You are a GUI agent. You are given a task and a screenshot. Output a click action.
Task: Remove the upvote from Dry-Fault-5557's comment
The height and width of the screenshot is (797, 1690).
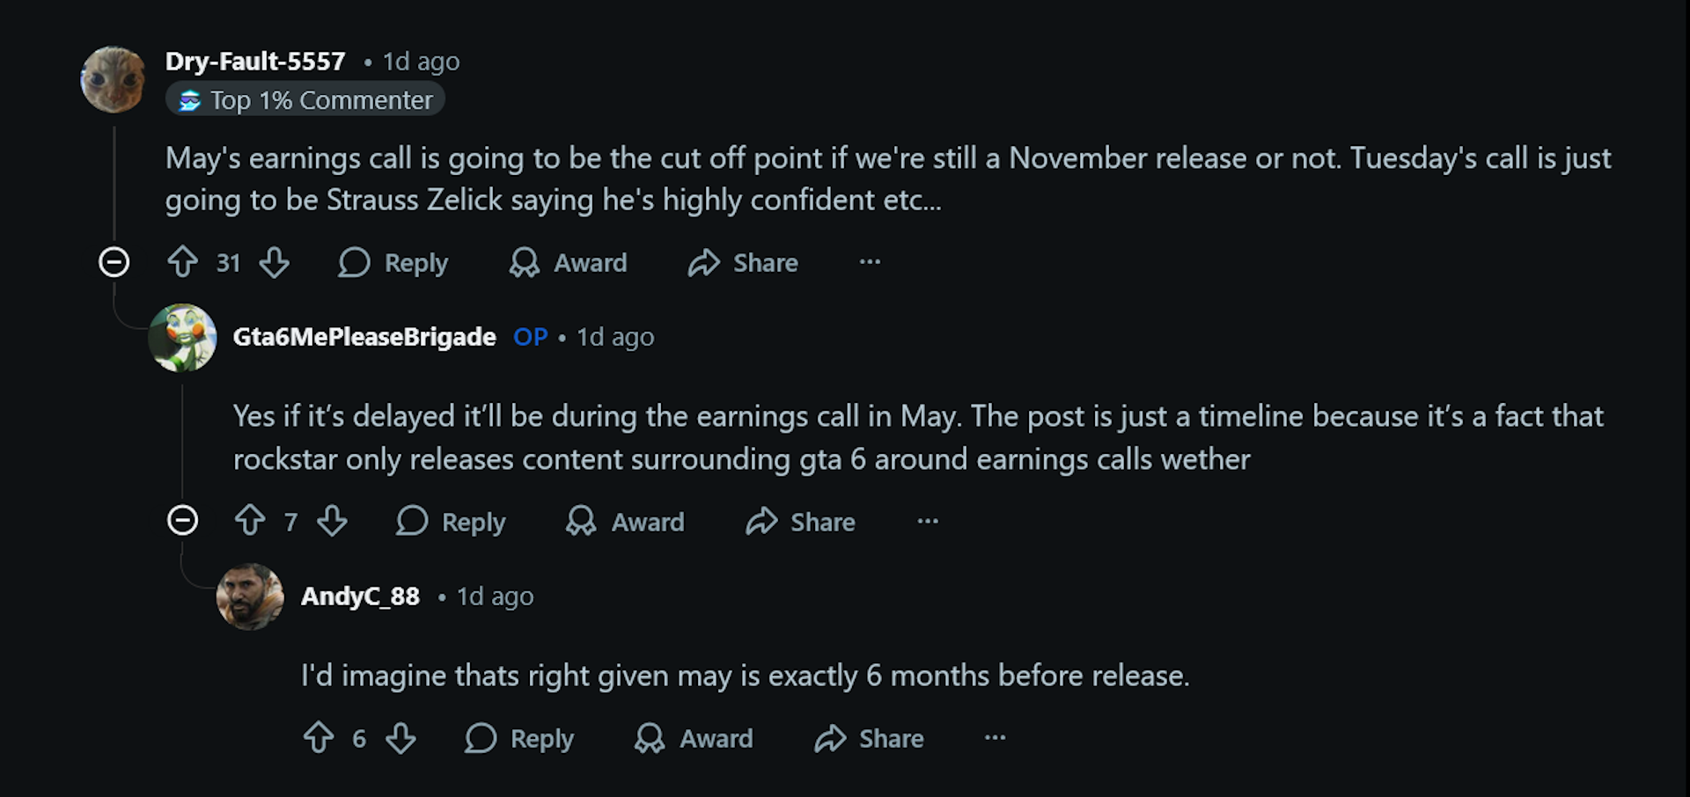(182, 262)
